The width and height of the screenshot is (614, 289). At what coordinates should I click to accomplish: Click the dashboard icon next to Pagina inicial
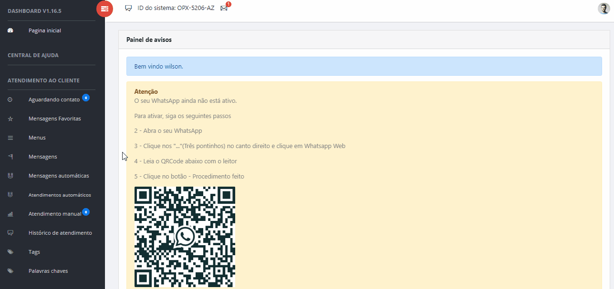pyautogui.click(x=10, y=30)
